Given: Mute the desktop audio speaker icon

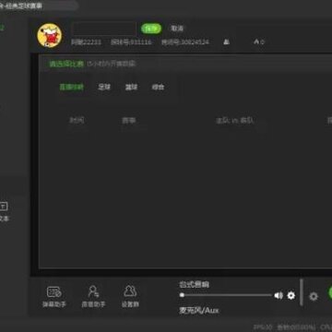Looking at the screenshot, I should [x=279, y=296].
